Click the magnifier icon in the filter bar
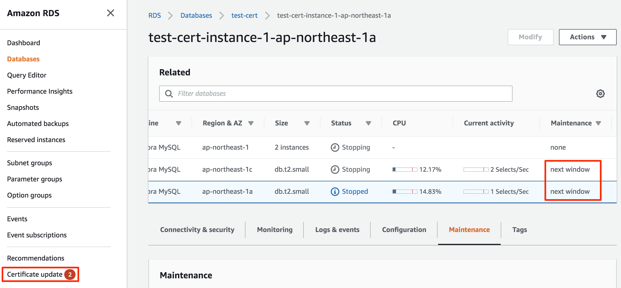 coord(169,93)
